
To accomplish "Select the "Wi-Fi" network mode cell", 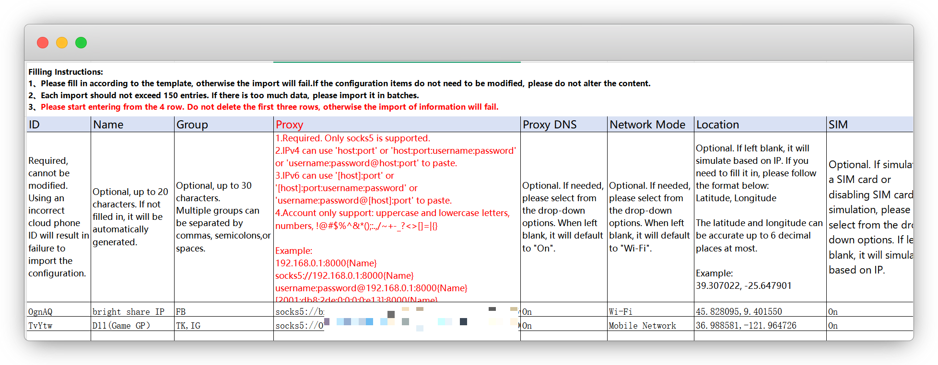I will pos(651,309).
